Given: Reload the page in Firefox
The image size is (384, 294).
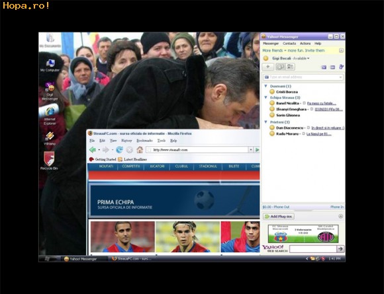Looking at the screenshot, I should (119, 149).
